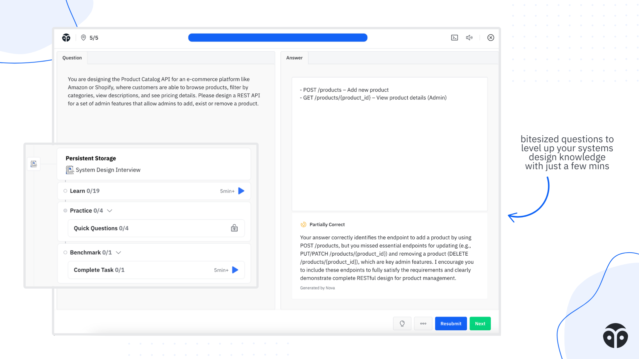Screen dimensions: 639x359
Task: Select the Benchmark 0/1 radio circle
Action: tap(66, 252)
